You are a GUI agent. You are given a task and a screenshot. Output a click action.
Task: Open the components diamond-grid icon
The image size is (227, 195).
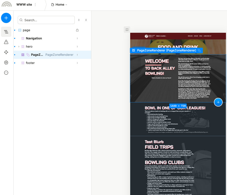tap(6, 52)
